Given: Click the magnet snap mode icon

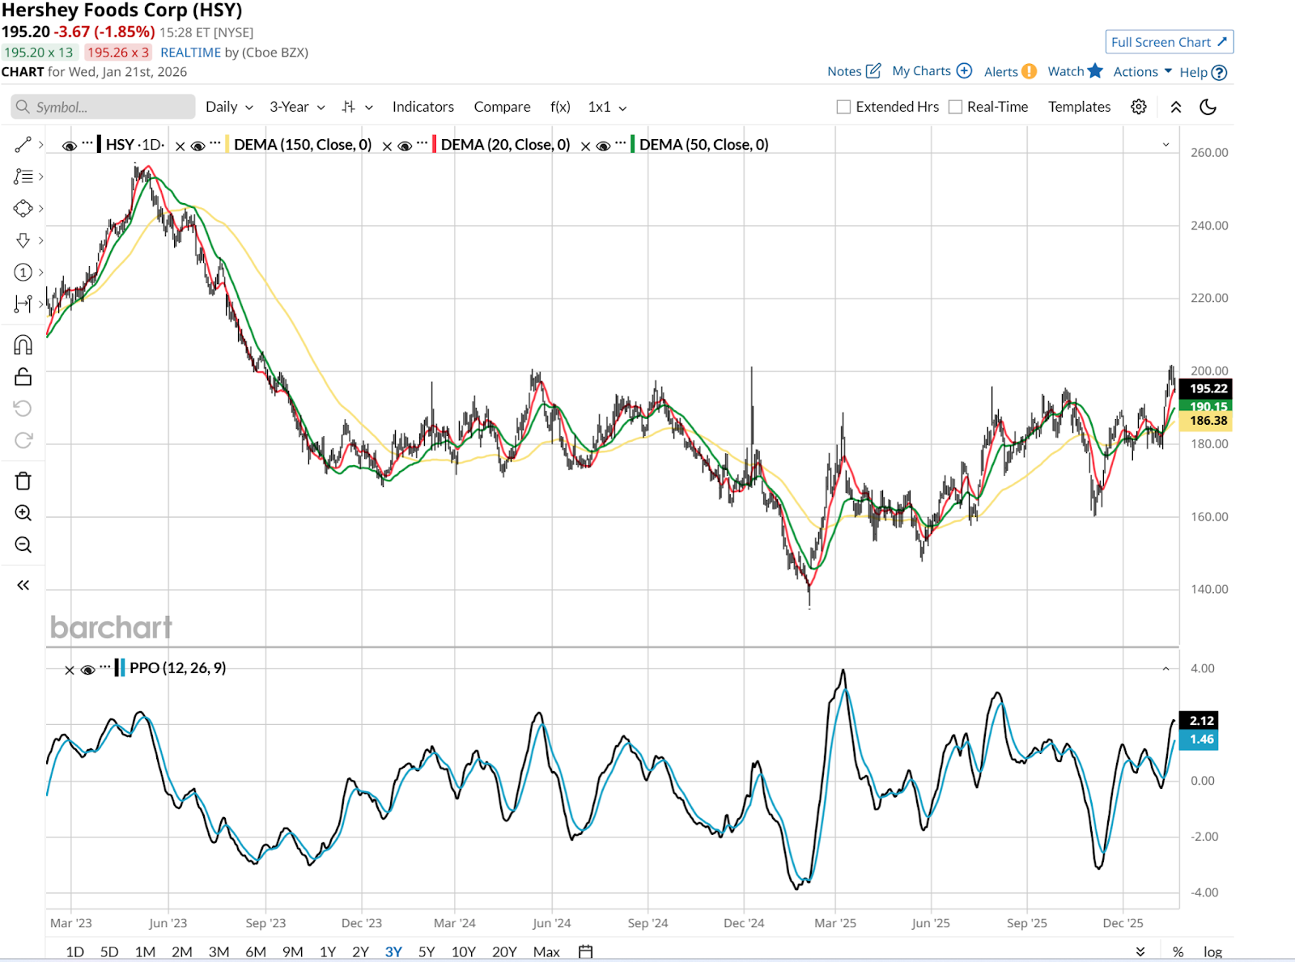Looking at the screenshot, I should click(23, 345).
